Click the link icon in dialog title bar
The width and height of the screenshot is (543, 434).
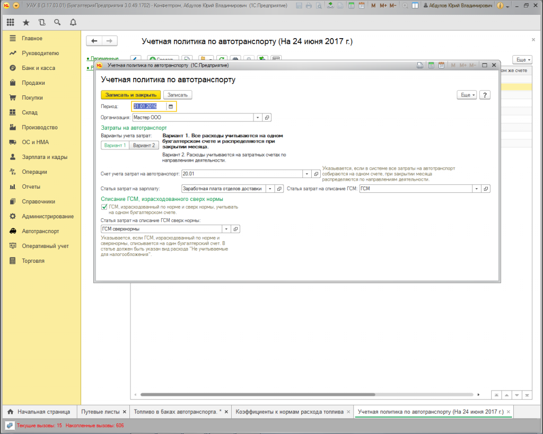pos(420,65)
